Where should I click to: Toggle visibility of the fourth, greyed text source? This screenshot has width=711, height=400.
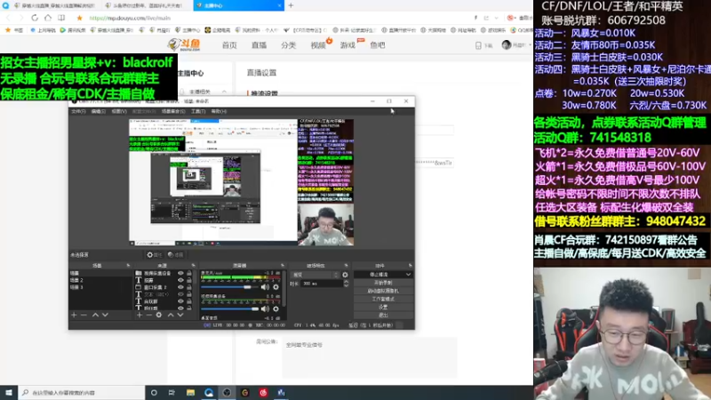coord(180,294)
